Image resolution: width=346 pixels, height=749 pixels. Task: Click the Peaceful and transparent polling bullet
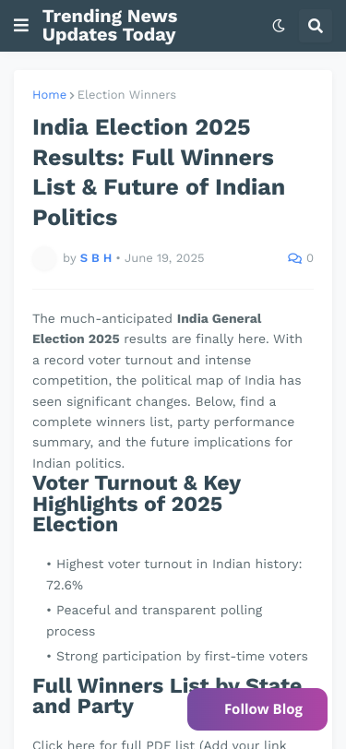click(154, 621)
